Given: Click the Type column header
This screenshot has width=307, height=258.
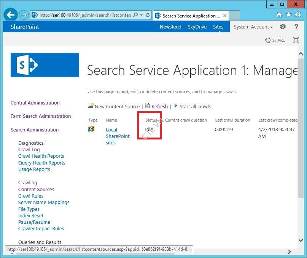Looking at the screenshot, I should tap(93, 120).
